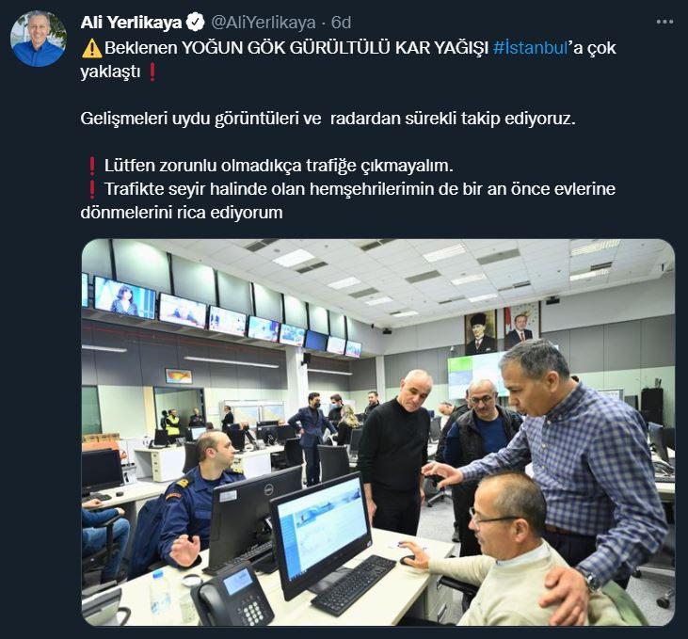This screenshot has width=688, height=639.
Task: Open the @AliYerlikaya handle link
Action: pos(264,23)
